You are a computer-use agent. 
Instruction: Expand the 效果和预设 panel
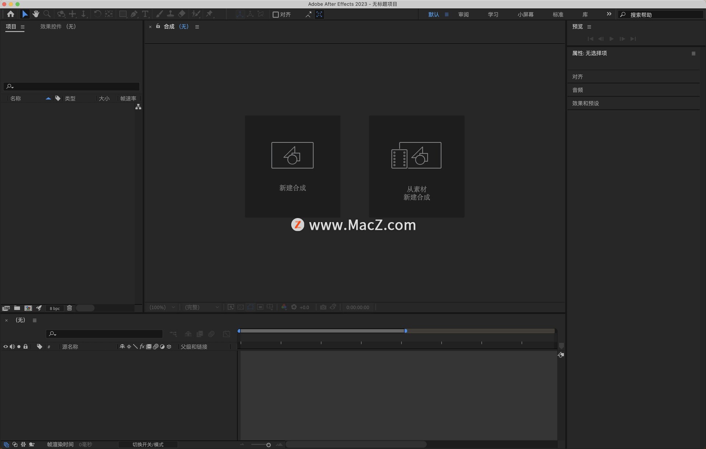coord(633,103)
